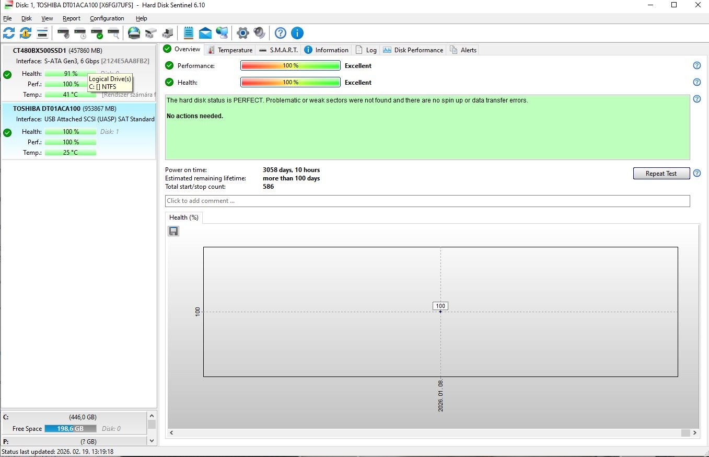Open the help icon beside Repeat Test
Image resolution: width=709 pixels, height=457 pixels.
696,173
